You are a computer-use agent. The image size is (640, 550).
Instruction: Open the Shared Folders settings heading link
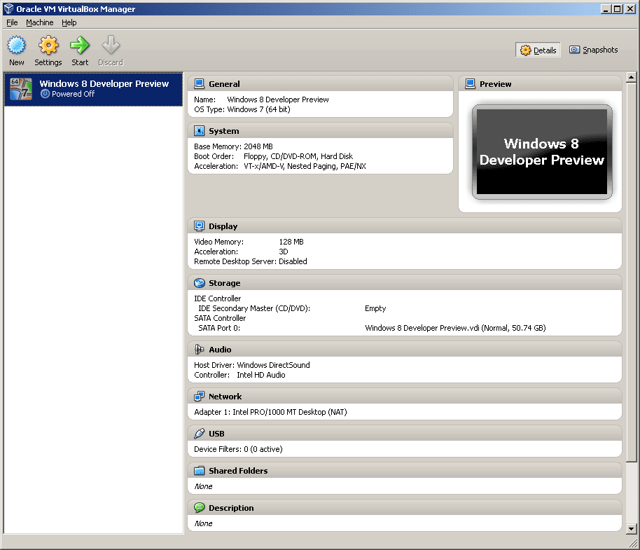[238, 471]
